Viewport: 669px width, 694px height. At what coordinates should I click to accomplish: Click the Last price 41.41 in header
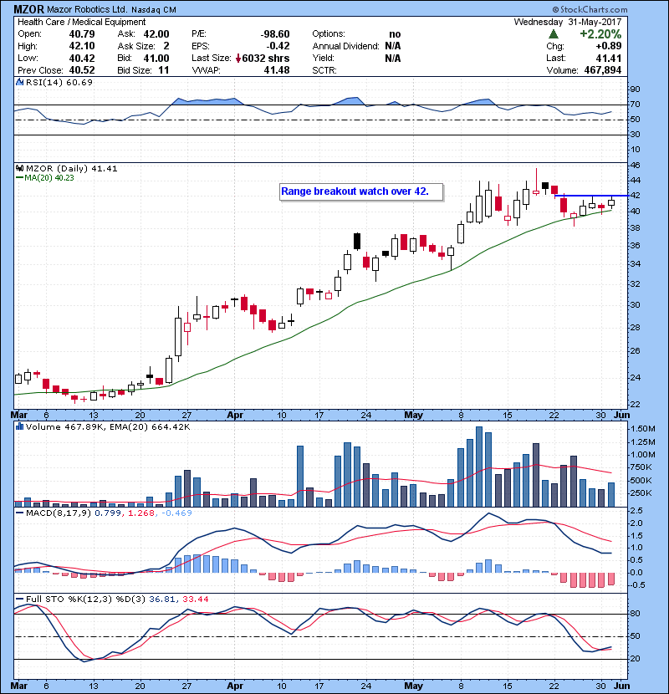coord(609,58)
